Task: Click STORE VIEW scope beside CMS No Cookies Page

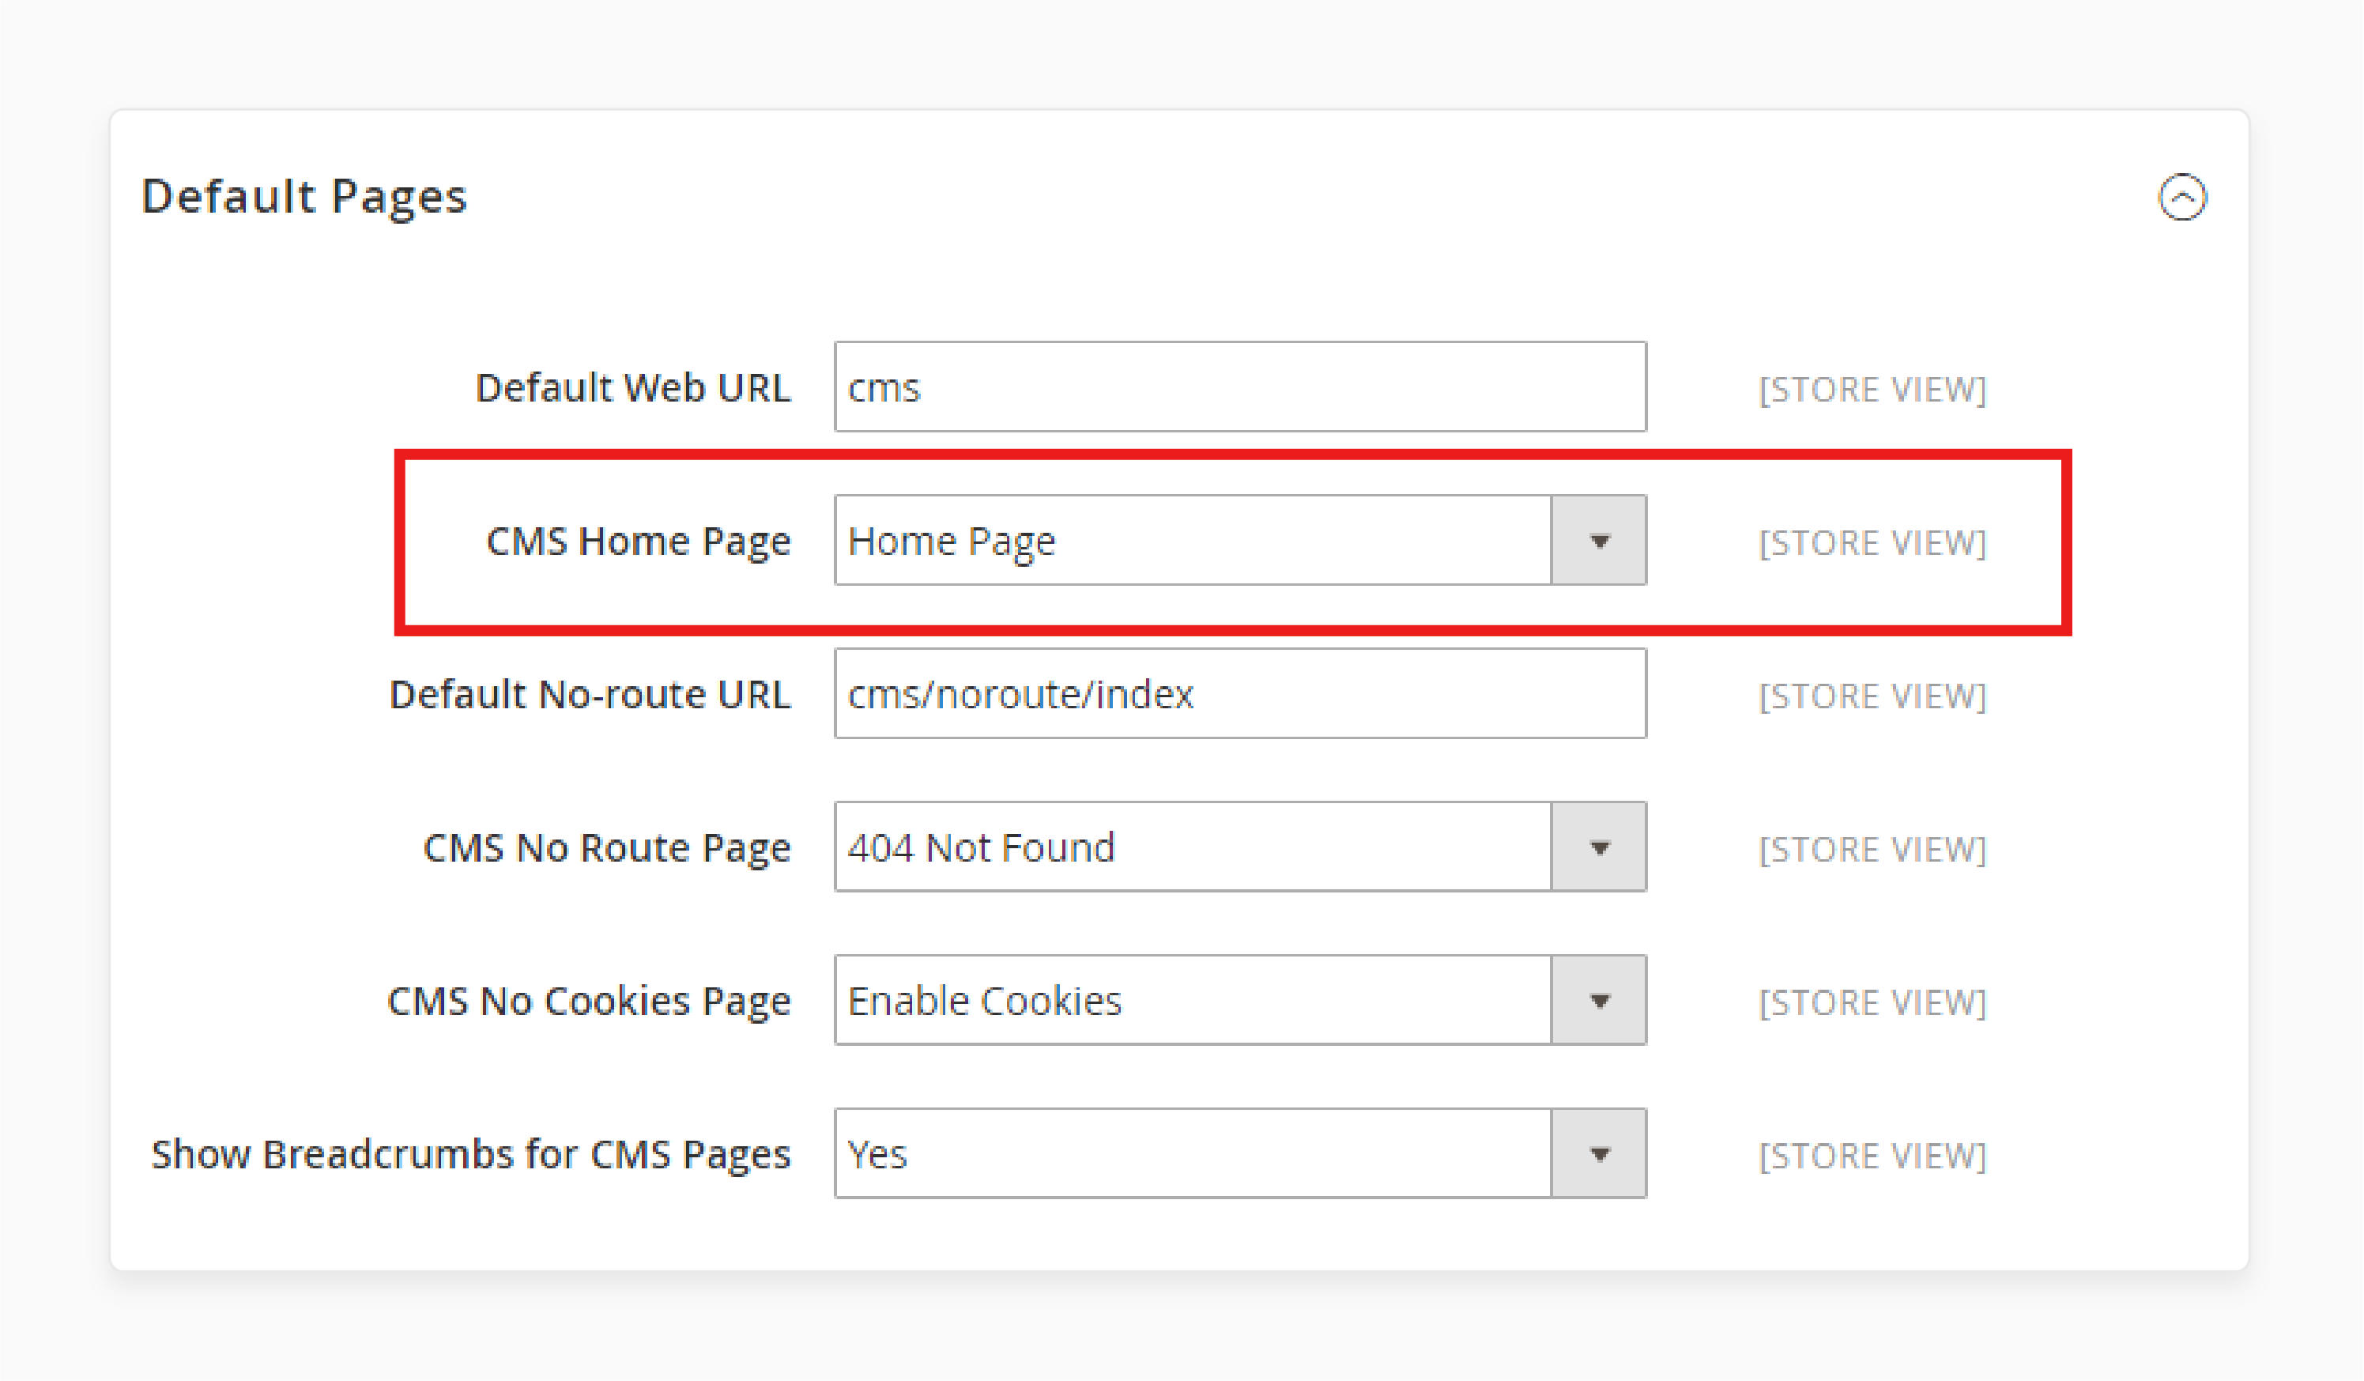Action: [x=1872, y=1002]
